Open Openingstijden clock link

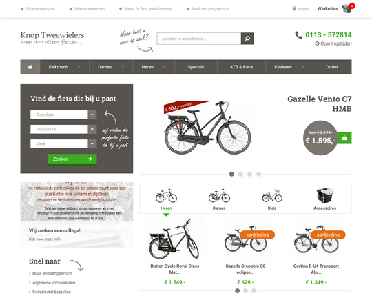(333, 43)
